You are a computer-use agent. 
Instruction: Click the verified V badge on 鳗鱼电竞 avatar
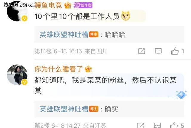24,18
